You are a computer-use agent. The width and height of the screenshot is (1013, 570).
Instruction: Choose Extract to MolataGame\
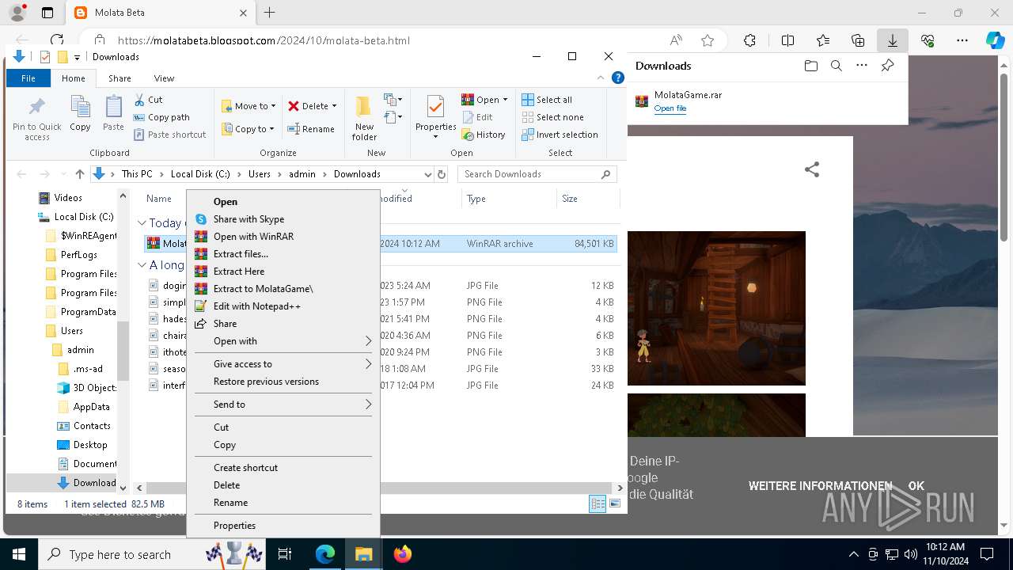(263, 289)
